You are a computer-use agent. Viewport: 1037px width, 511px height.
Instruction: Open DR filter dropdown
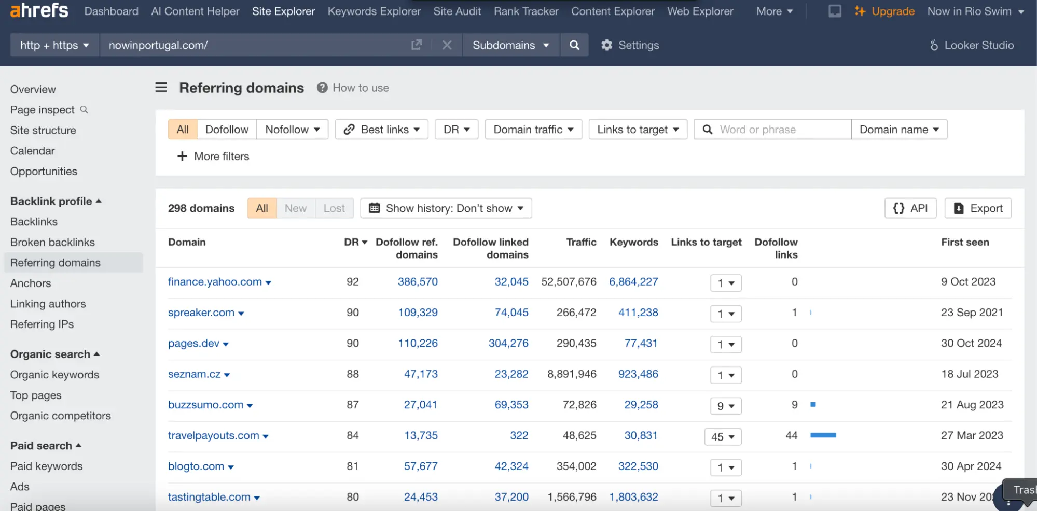[457, 129]
